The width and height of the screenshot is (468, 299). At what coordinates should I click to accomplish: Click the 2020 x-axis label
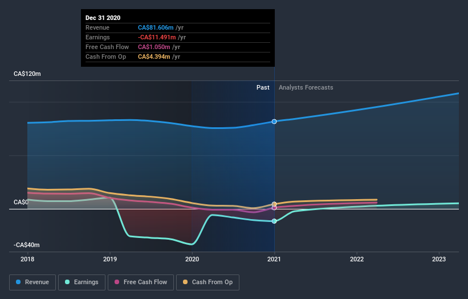tap(192, 259)
